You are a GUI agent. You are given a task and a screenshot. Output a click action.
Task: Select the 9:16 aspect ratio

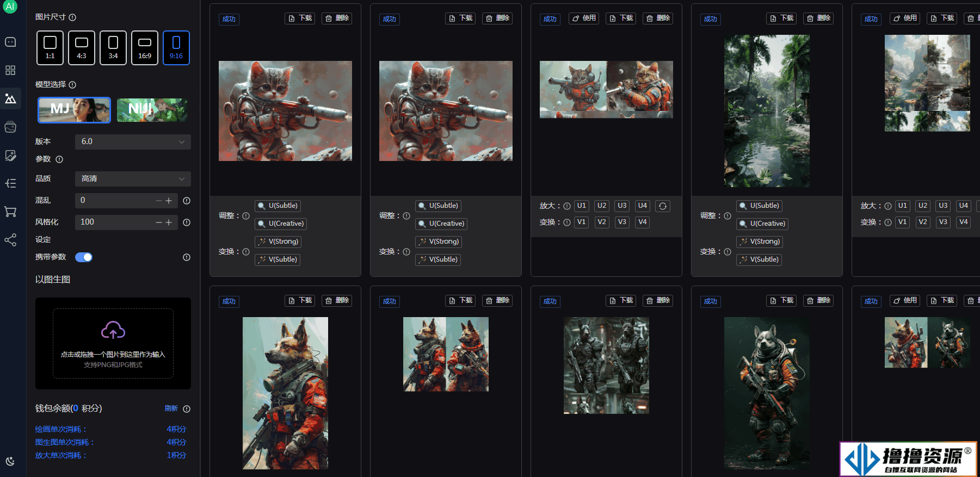point(176,48)
